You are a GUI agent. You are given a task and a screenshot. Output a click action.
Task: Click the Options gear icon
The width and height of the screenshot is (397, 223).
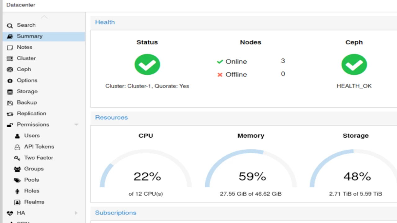[x=10, y=81]
